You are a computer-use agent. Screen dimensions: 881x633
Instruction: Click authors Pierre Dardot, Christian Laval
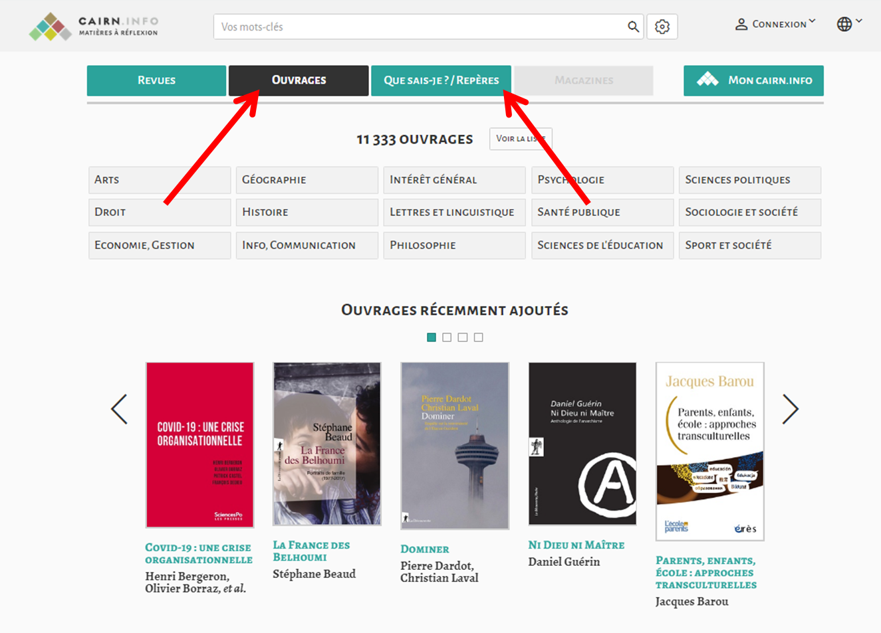click(x=440, y=572)
